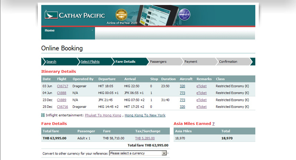296x160 pixels.
Task: Click the Itinerary Details heading
Action: pyautogui.click(x=58, y=71)
